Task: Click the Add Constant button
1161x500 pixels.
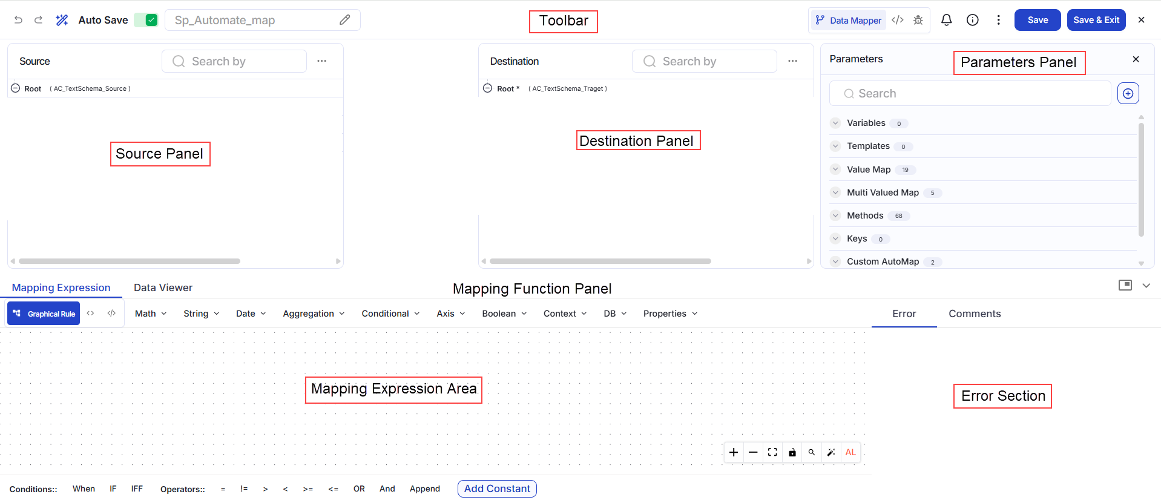Action: coord(497,488)
